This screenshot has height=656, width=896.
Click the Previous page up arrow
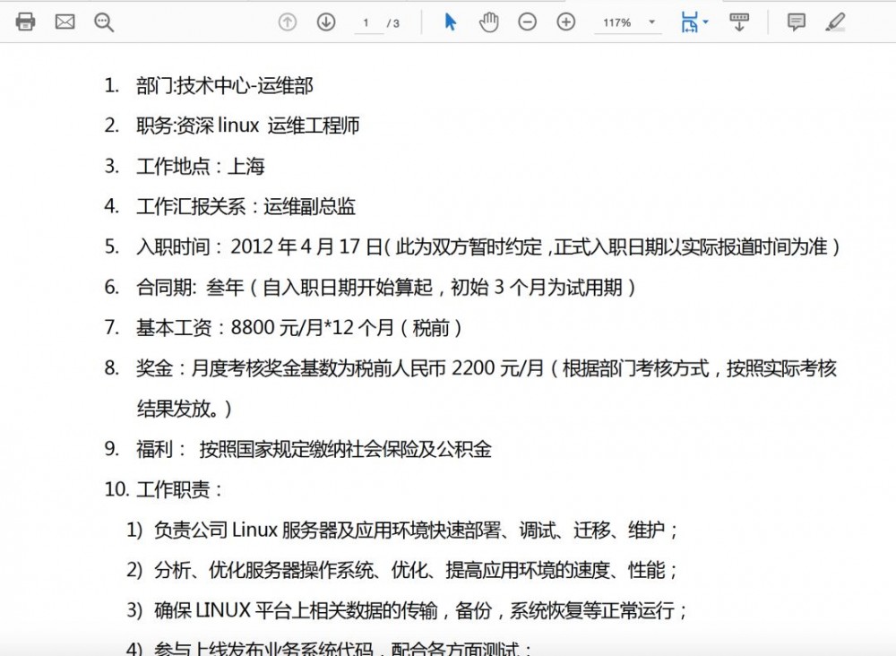tap(286, 22)
